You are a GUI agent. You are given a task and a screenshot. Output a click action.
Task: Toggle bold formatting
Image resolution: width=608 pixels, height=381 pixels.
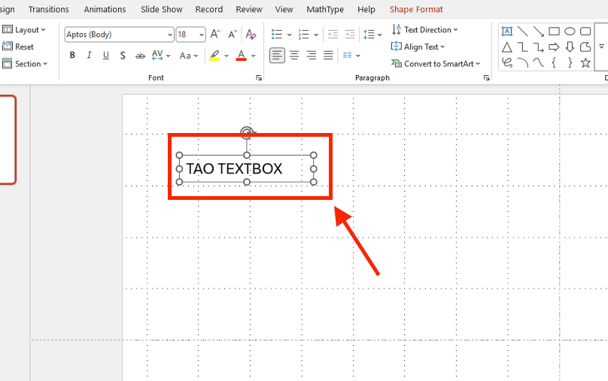(x=72, y=56)
